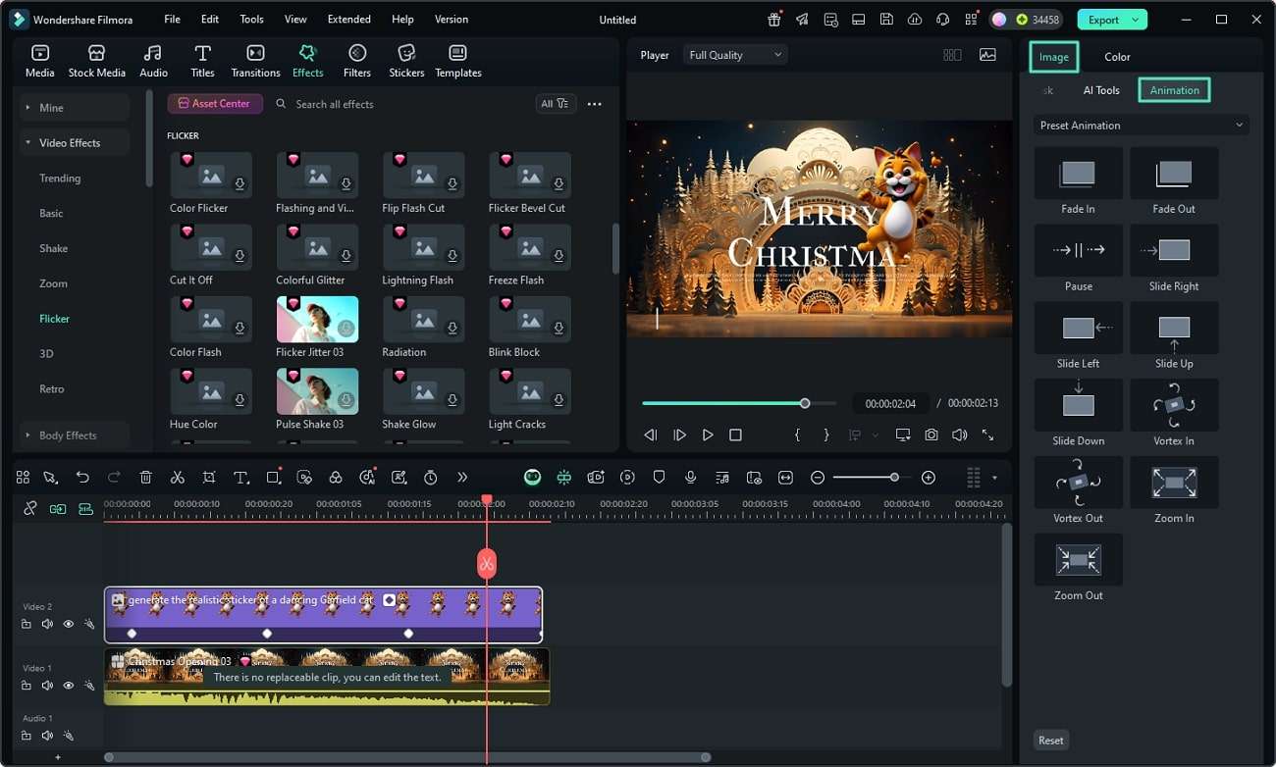1276x767 pixels.
Task: Adjust the preview volume icon
Action: (959, 435)
